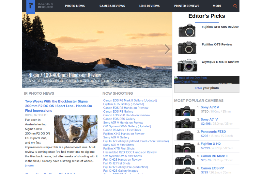The height and width of the screenshot is (174, 261).
Task: Click the Sony A7R V camera thumbnail
Action: 185,111
